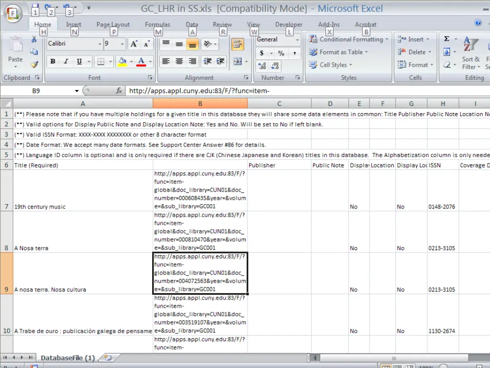Screen dimensions: 490x368
Task: Select the DatabaseFile (1) sheet tab
Action: tap(67, 357)
